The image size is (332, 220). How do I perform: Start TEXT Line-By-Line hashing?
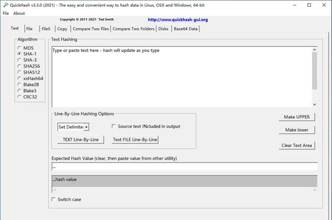coord(81,140)
